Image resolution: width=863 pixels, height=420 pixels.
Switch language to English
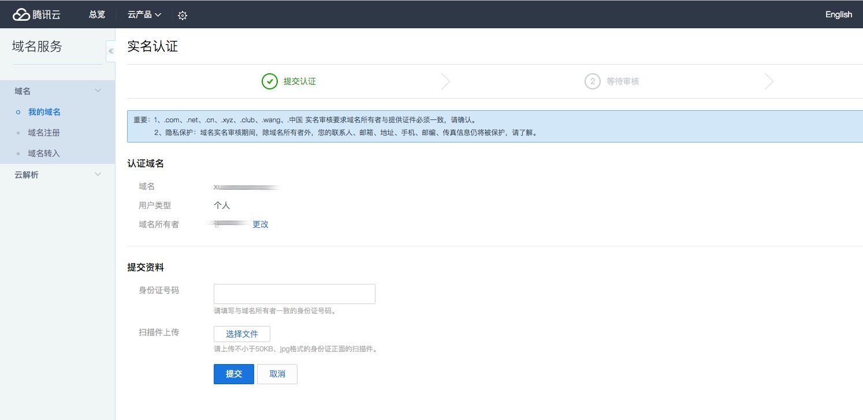coord(838,14)
